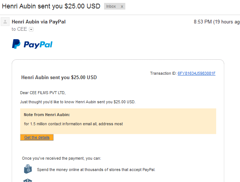The height and width of the screenshot is (182, 240).
Task: Click the PayPal logo in the email
Action: point(32,44)
